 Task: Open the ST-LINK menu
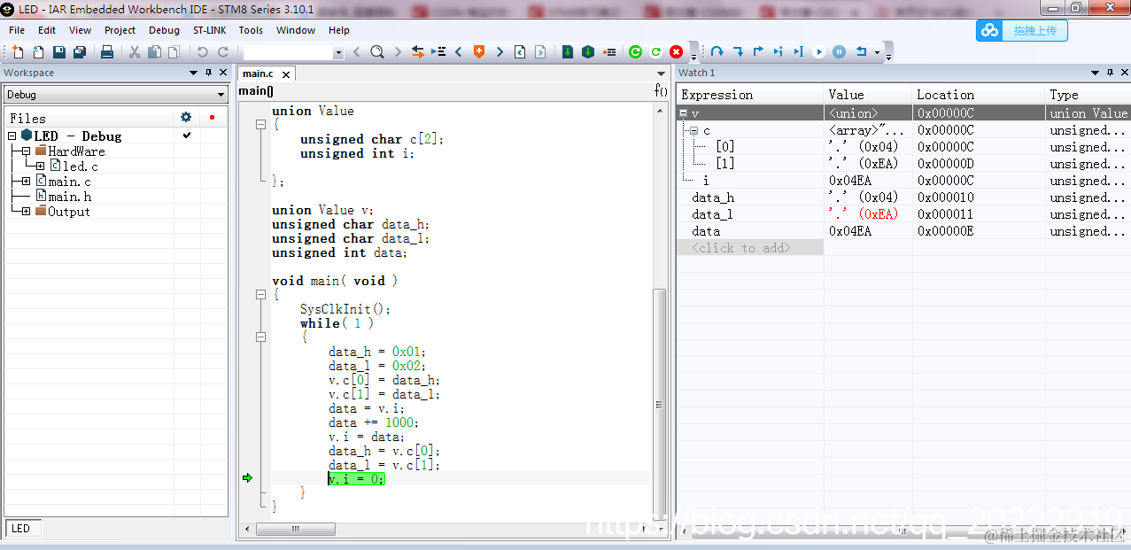(210, 30)
